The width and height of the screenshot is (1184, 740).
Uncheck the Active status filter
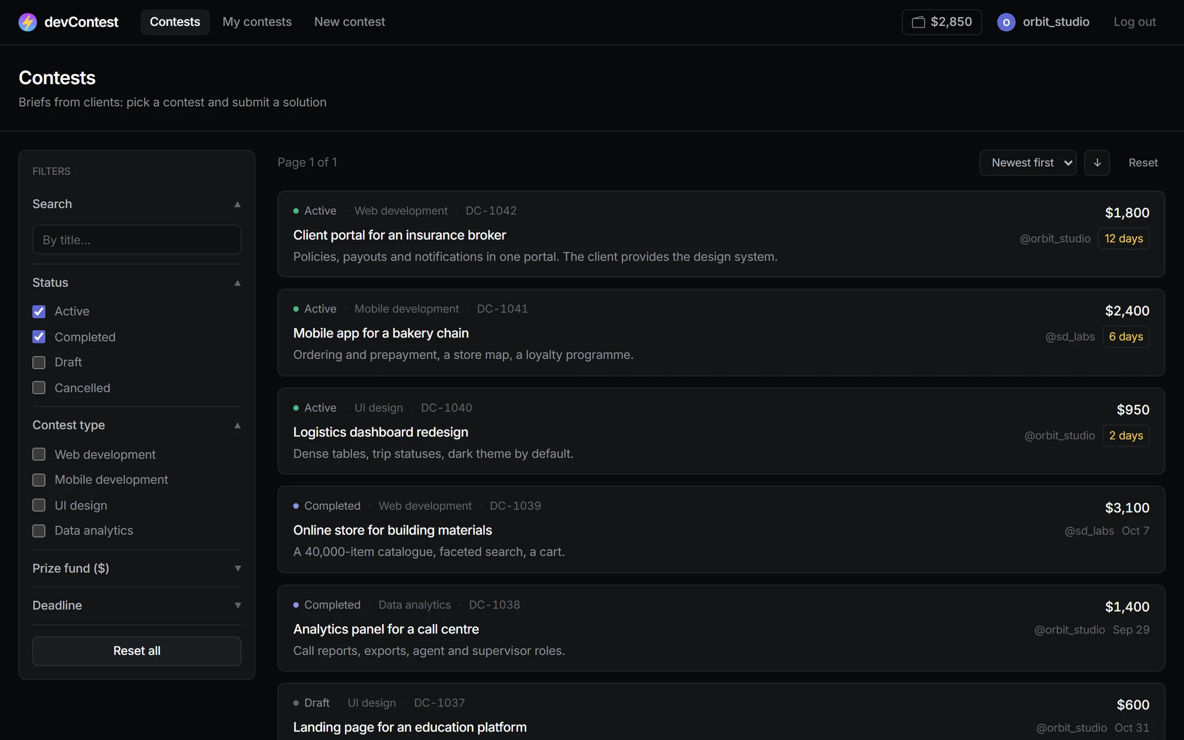tap(39, 311)
